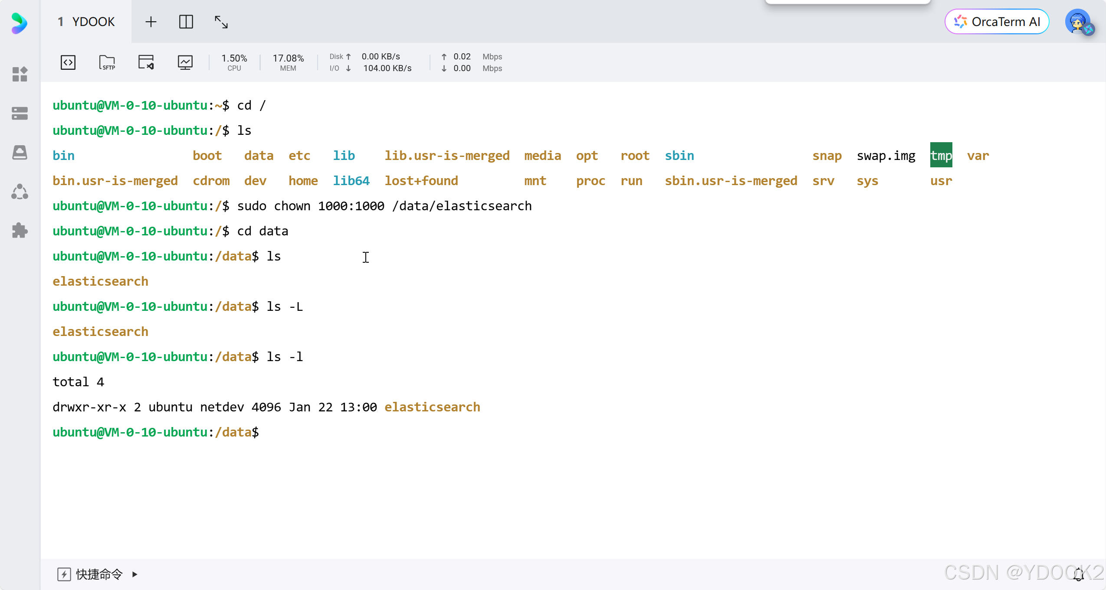This screenshot has width=1106, height=590.
Task: Click the disk drive icon in sidebar
Action: coord(20,152)
